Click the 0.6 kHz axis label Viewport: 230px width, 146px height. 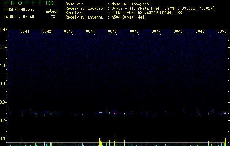tap(3, 139)
